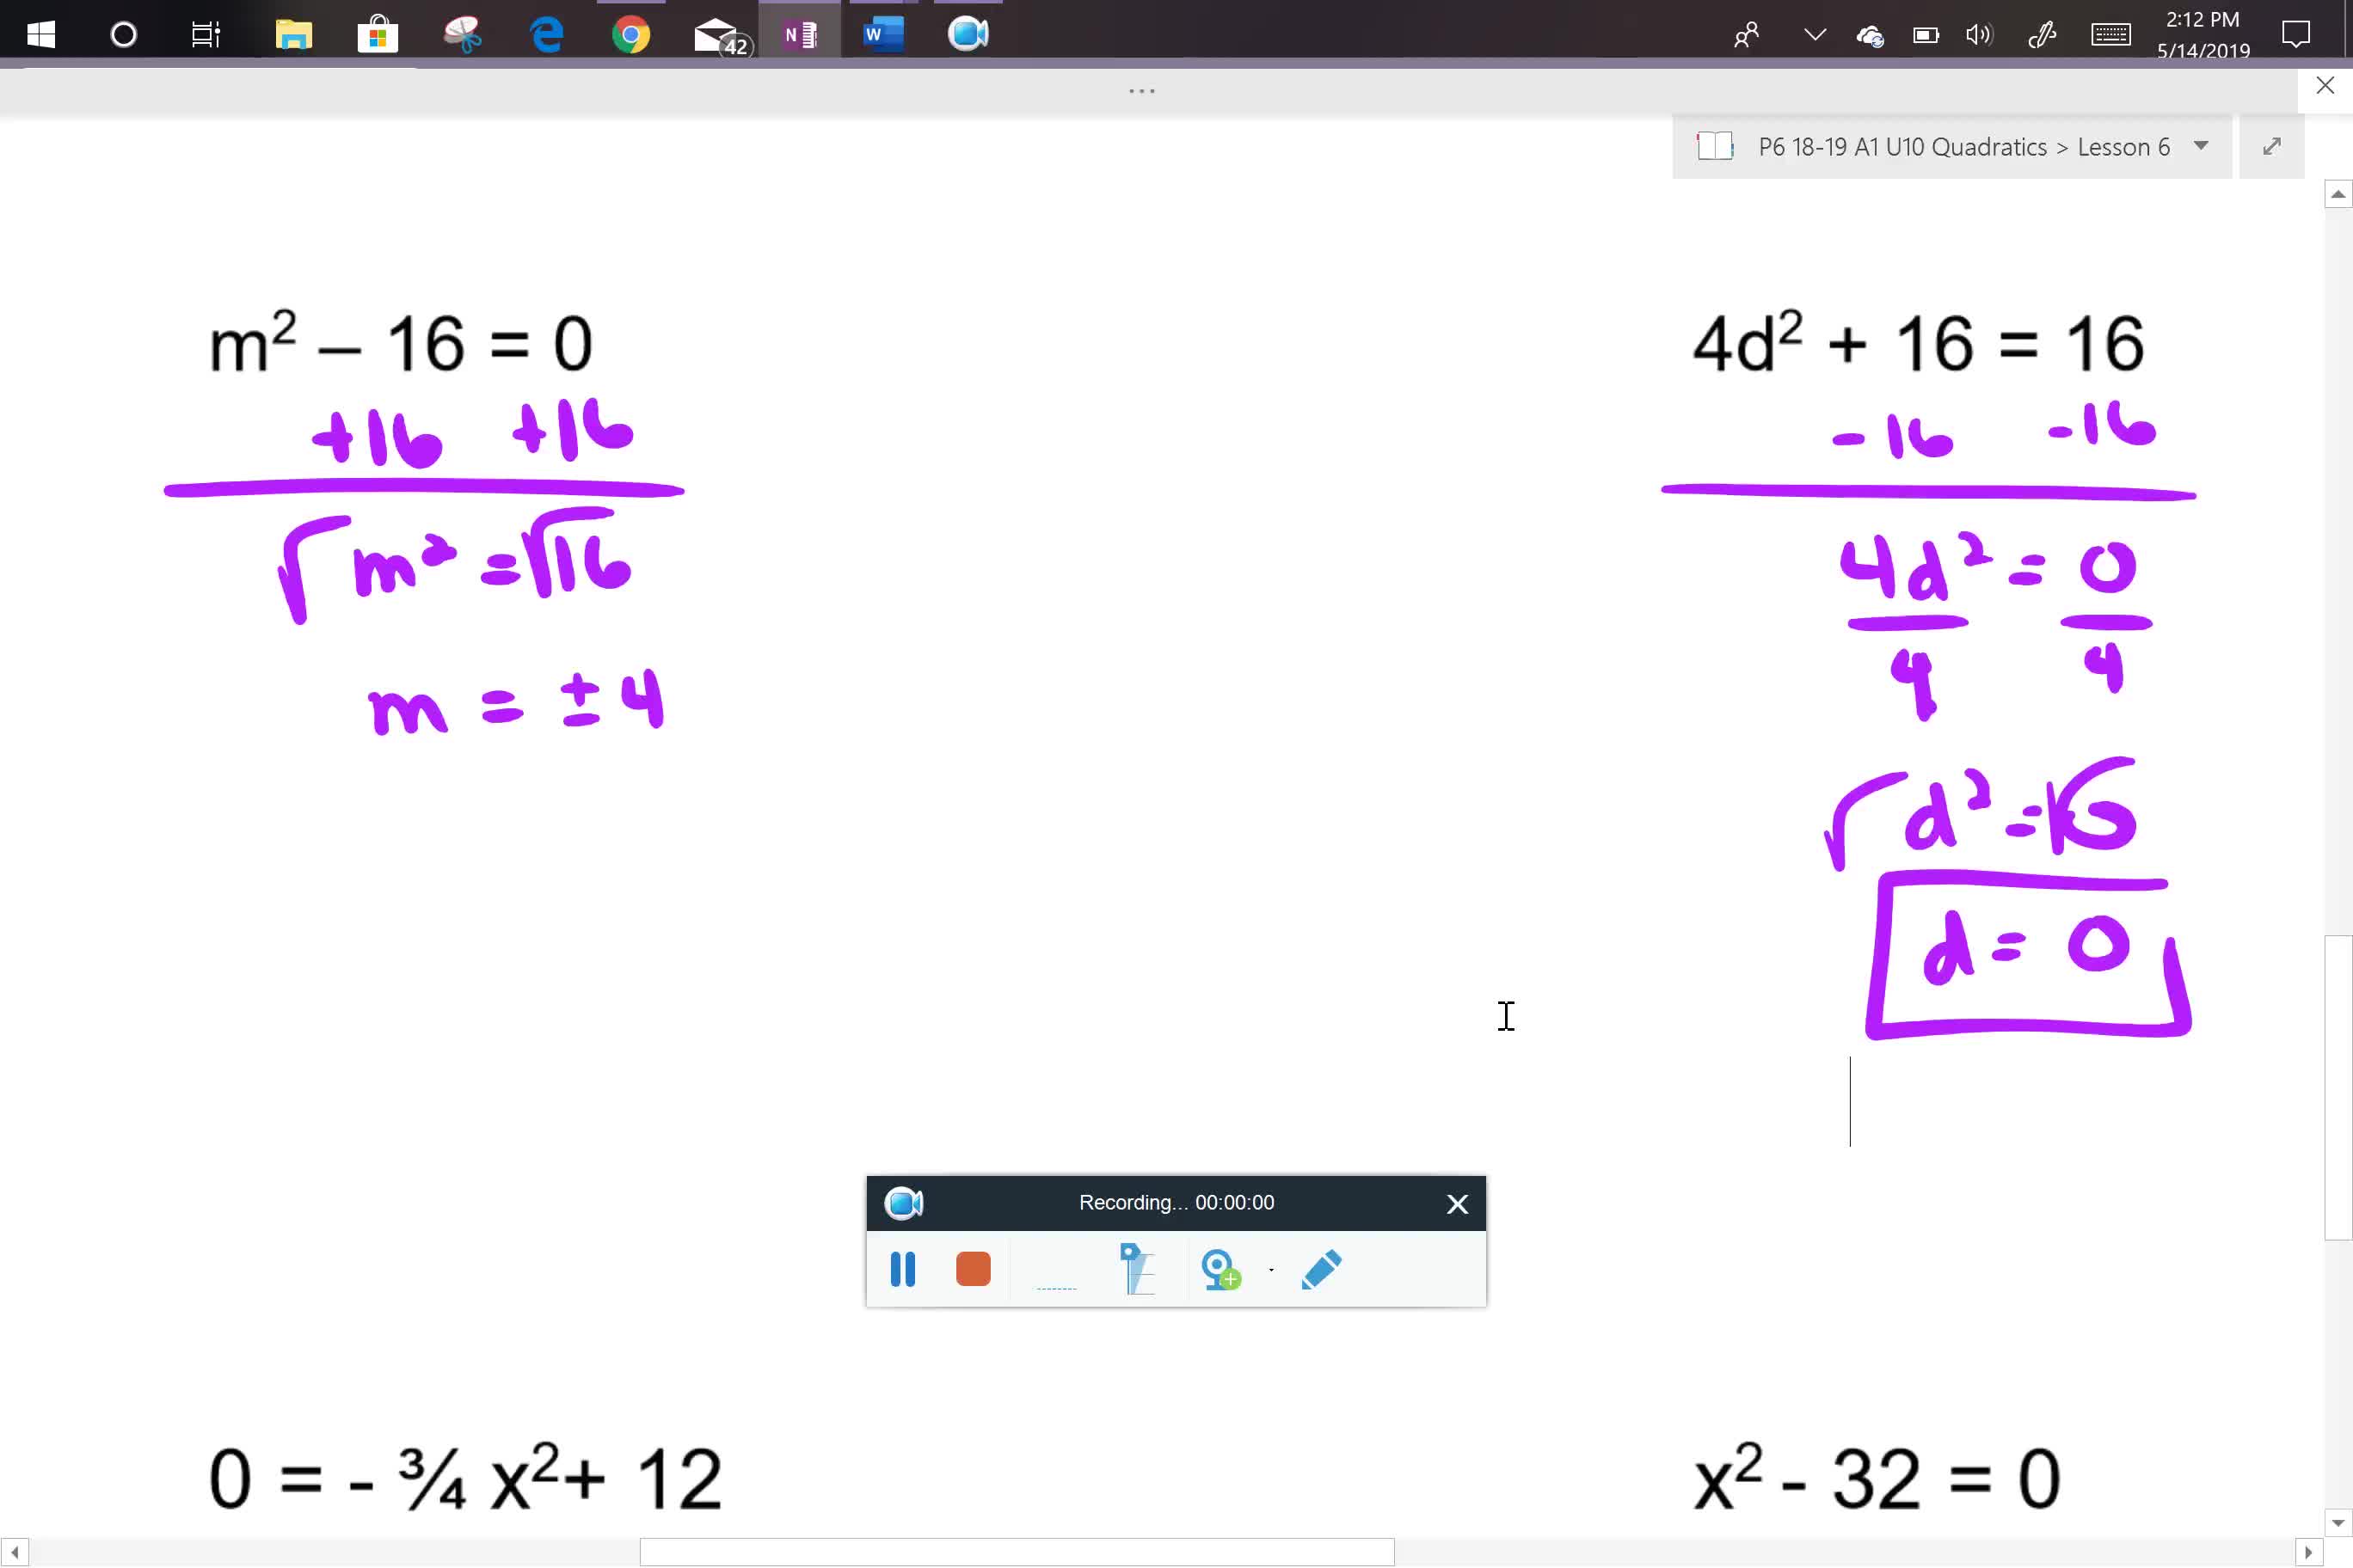Expand the Lesson 6 page dropdown
Image resolution: width=2353 pixels, height=1568 pixels.
(2201, 146)
